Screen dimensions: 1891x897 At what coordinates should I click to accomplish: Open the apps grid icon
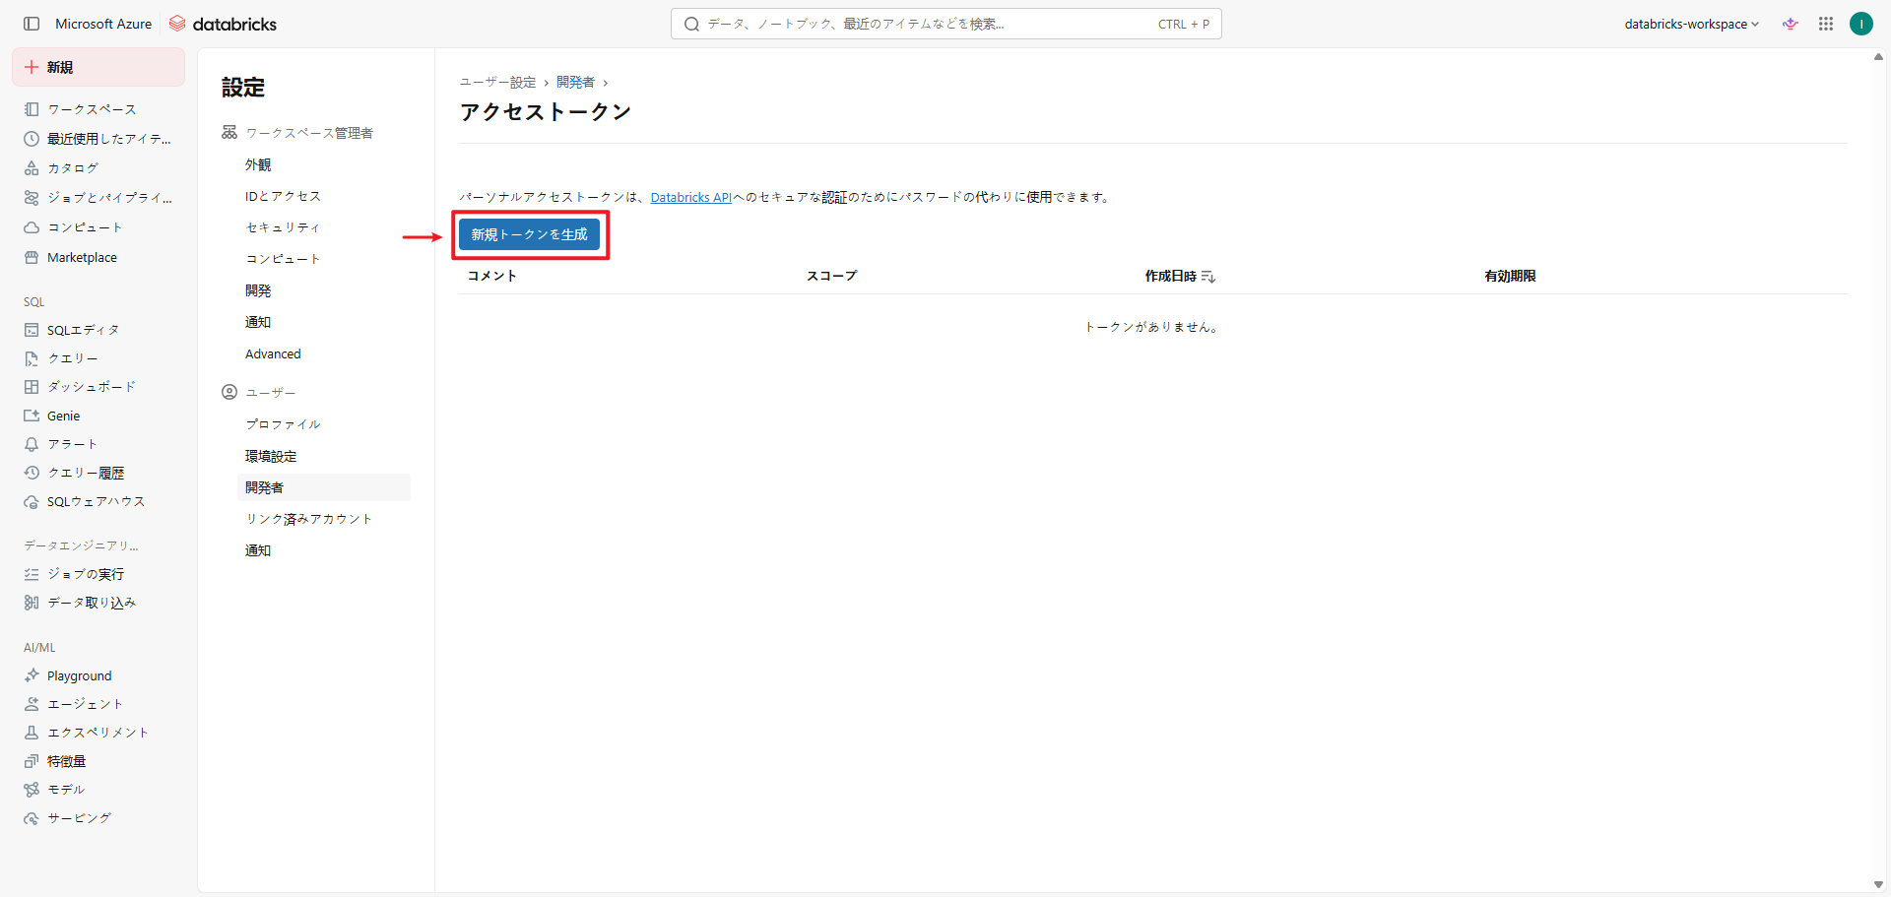point(1826,24)
